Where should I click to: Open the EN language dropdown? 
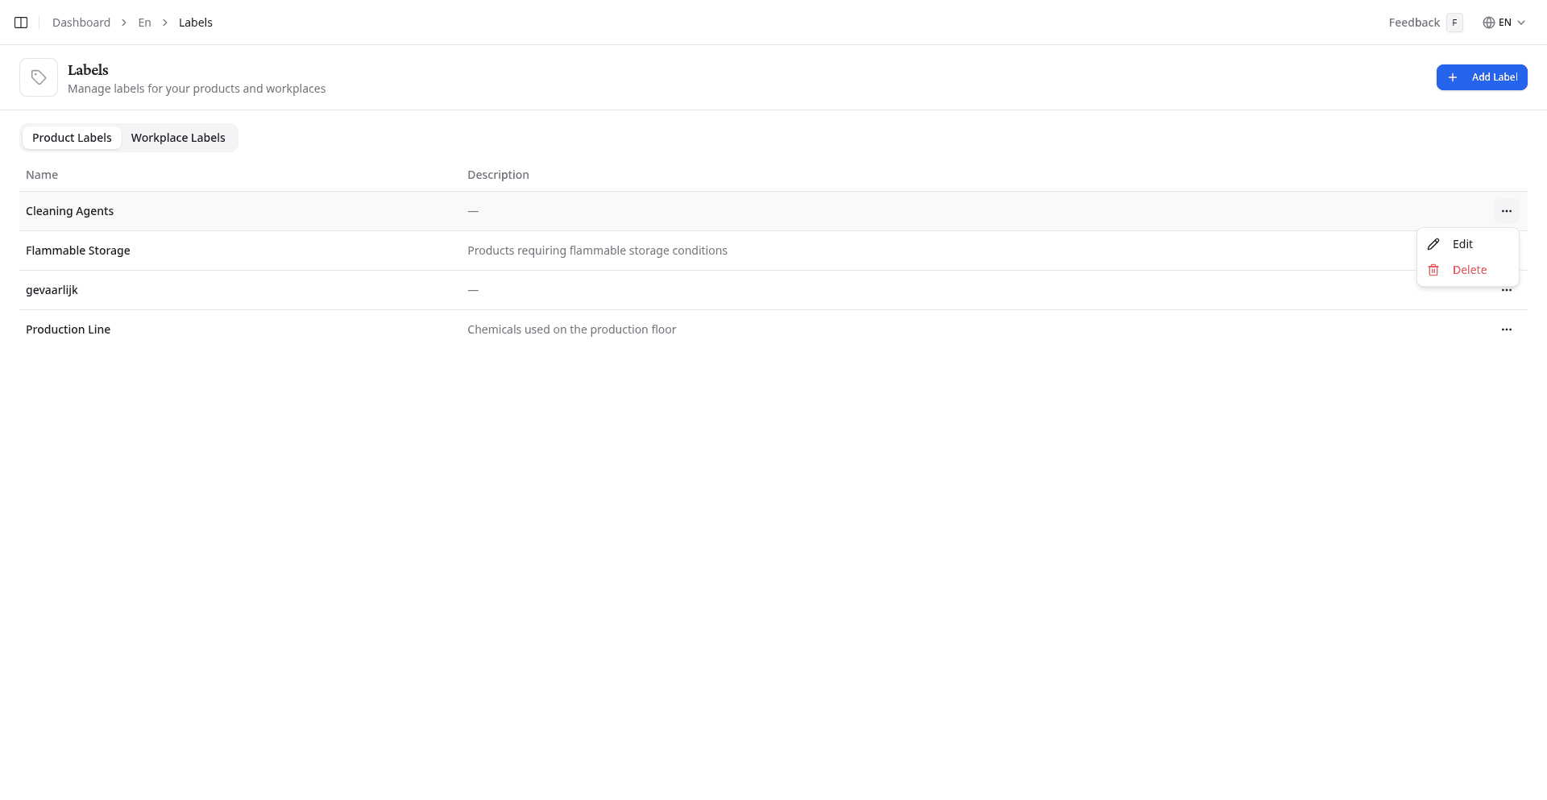coord(1505,22)
